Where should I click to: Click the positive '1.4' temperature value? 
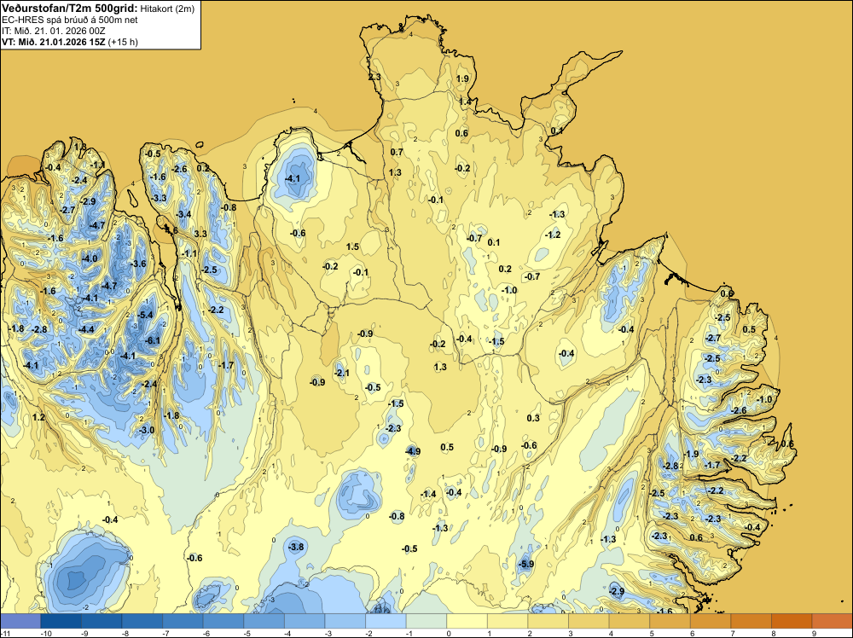tap(465, 101)
